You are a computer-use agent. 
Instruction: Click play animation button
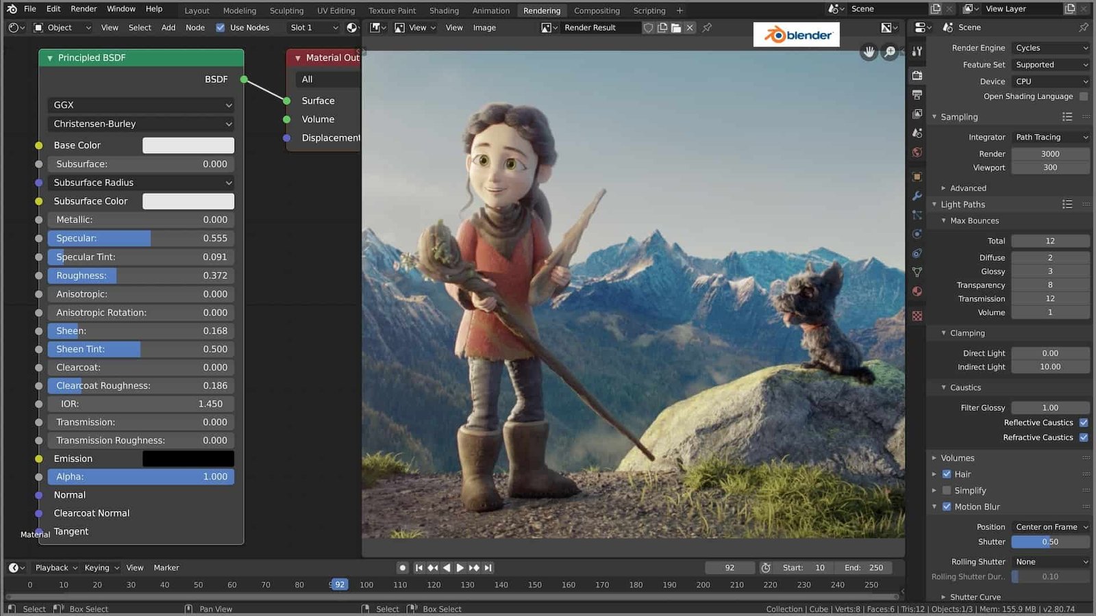click(460, 567)
